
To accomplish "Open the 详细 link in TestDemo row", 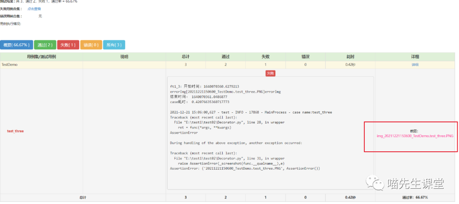I will pos(415,64).
